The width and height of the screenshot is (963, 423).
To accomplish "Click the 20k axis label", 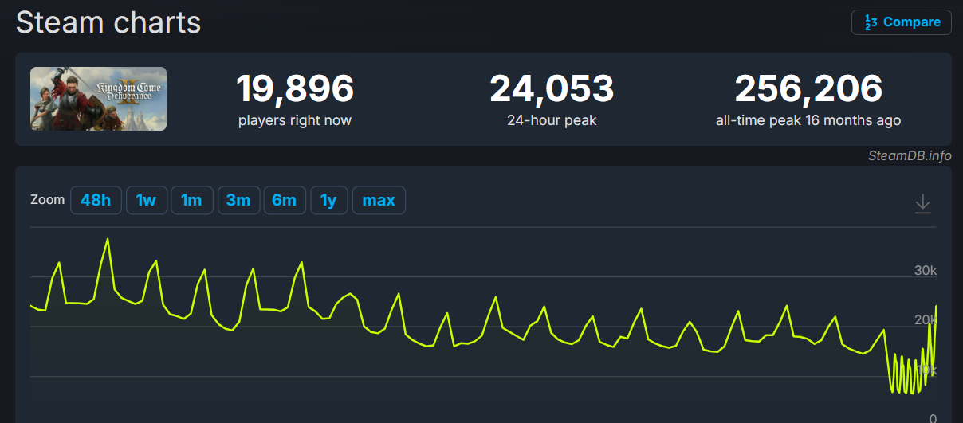I will point(926,320).
